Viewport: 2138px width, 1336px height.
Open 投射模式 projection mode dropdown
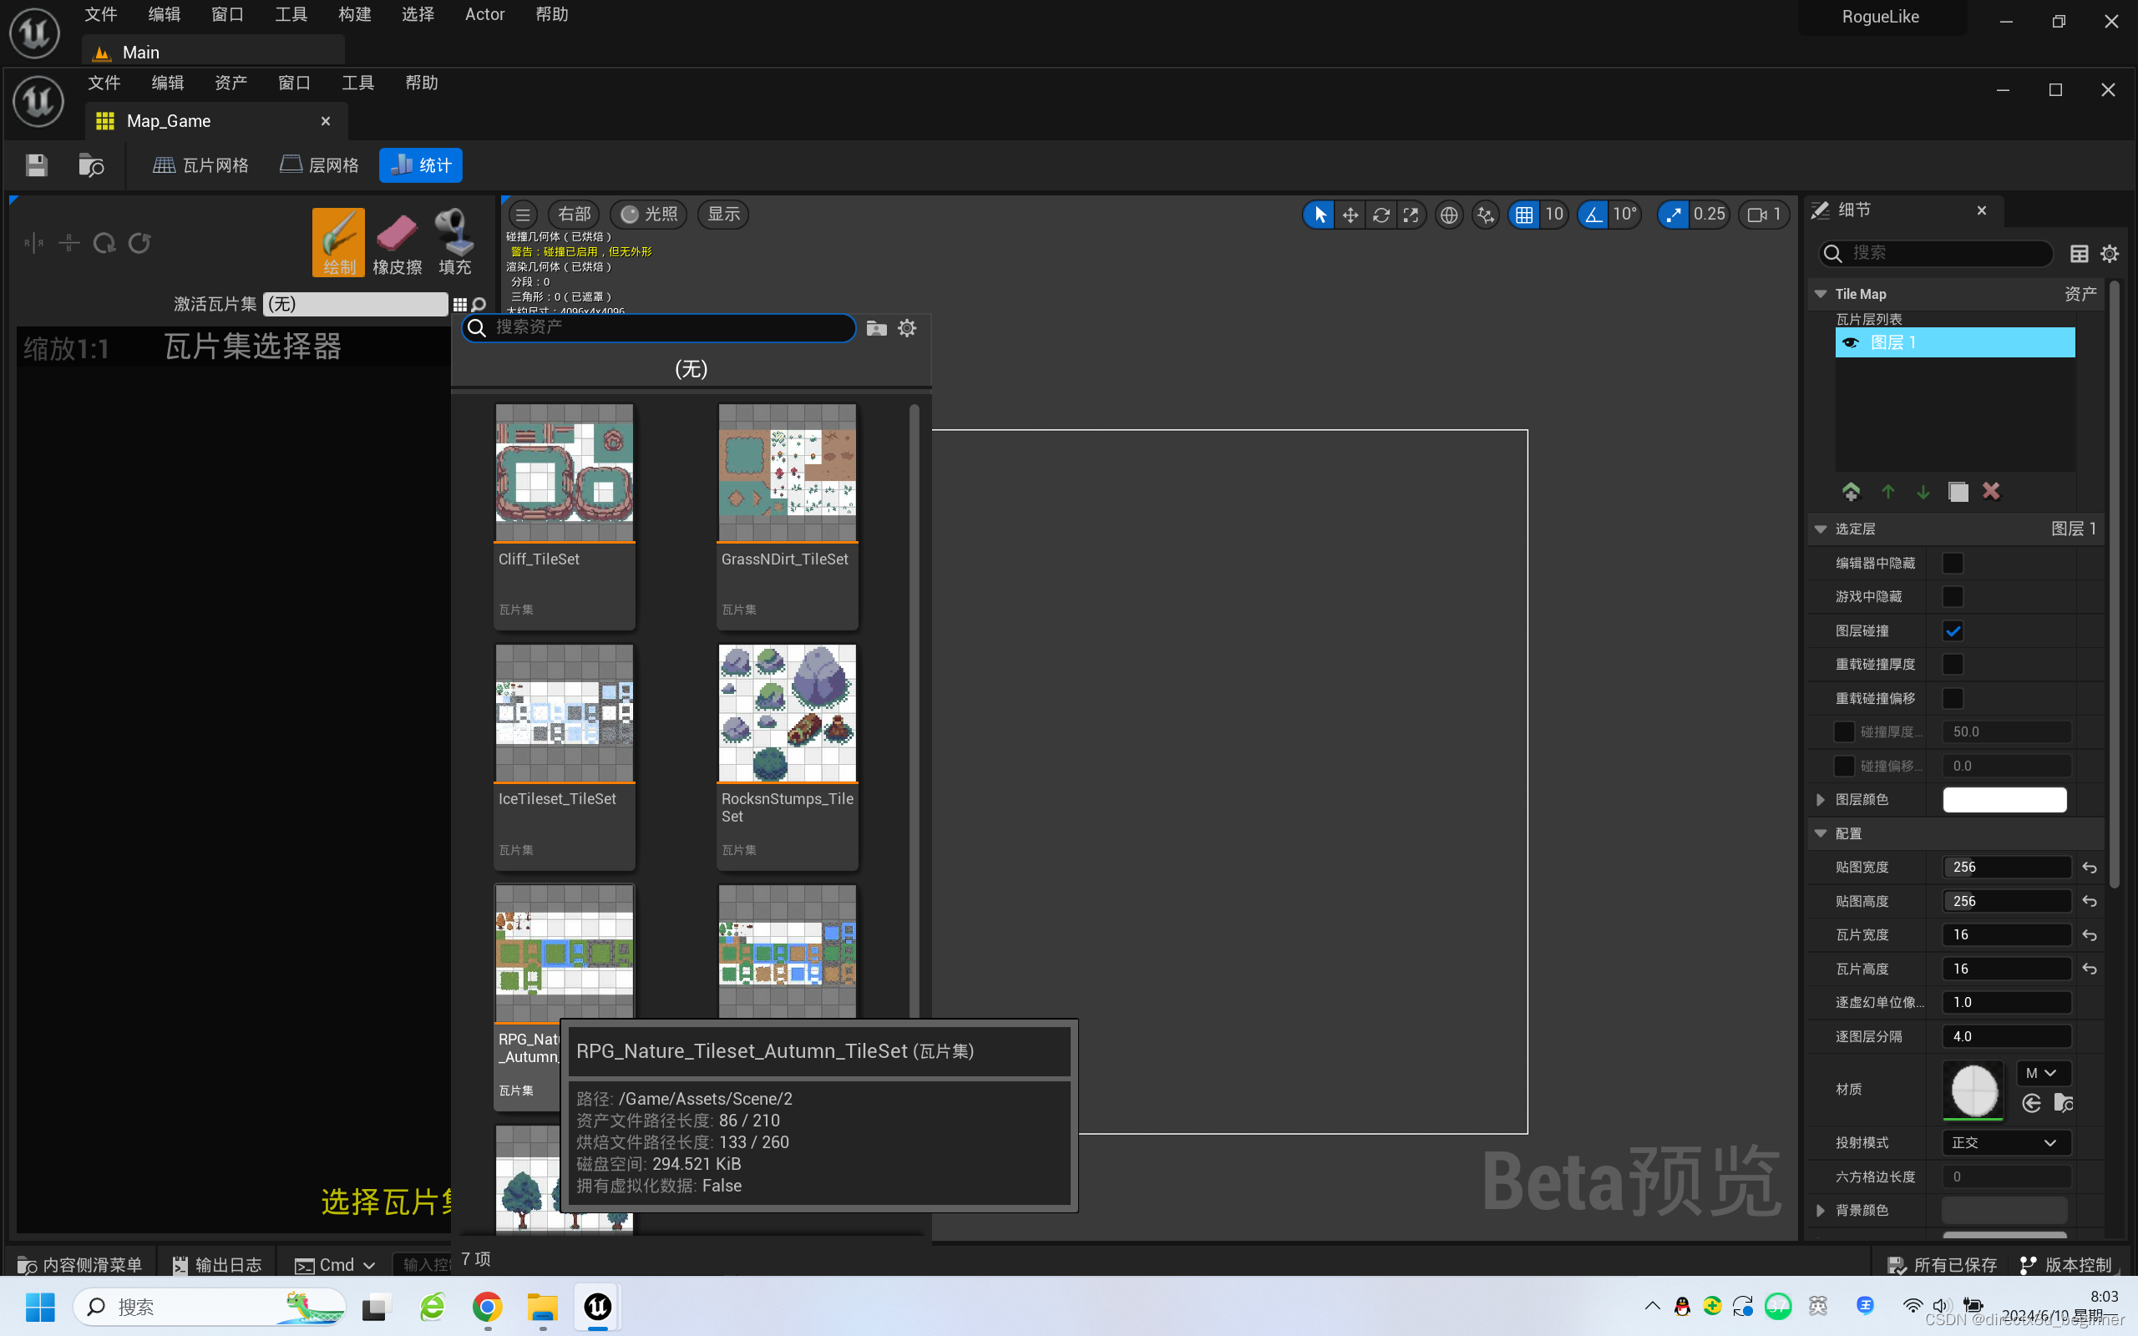click(2005, 1142)
